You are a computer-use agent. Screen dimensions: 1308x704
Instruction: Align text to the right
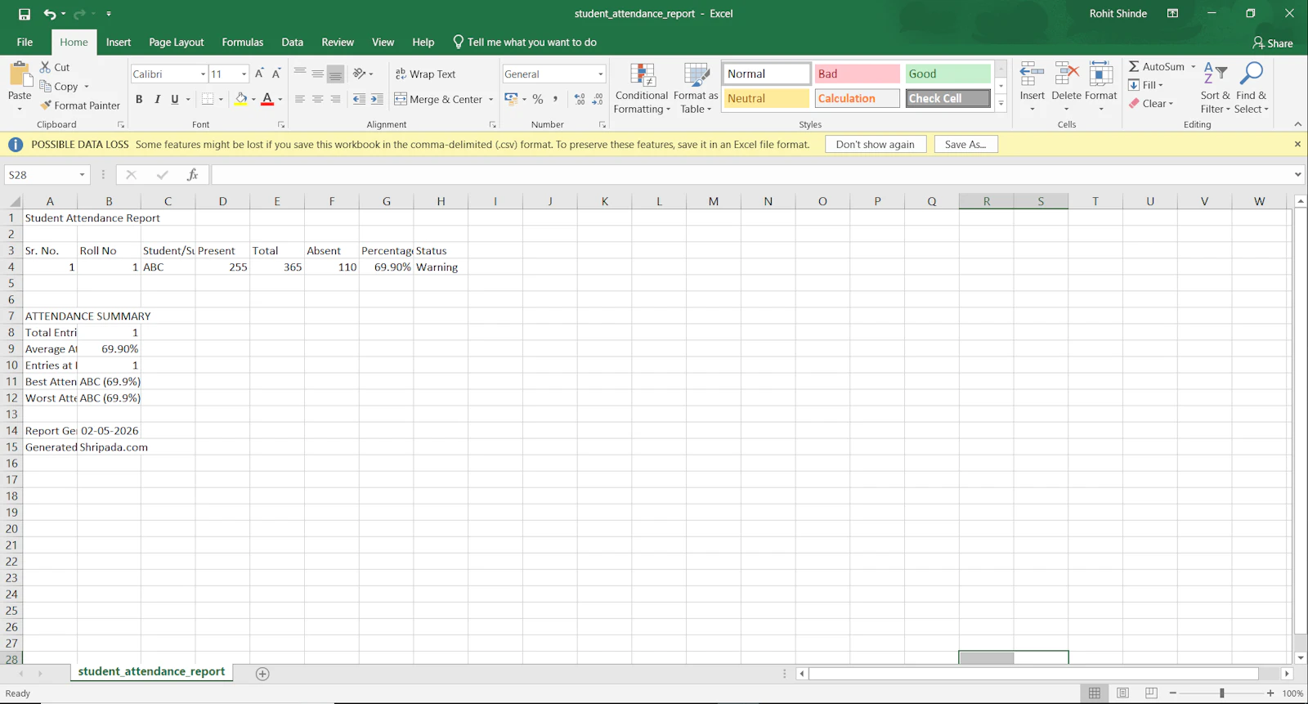pos(335,99)
